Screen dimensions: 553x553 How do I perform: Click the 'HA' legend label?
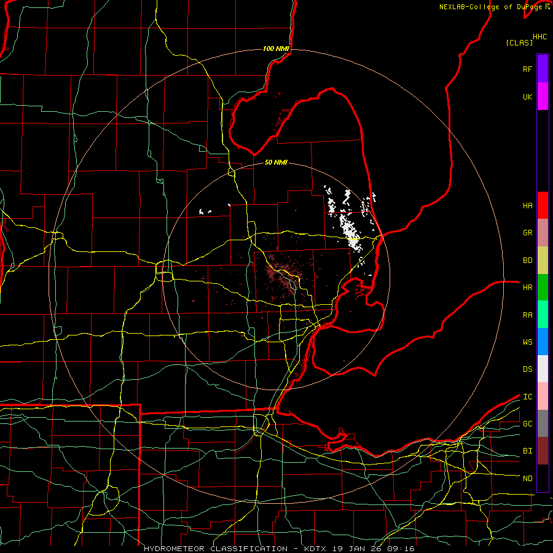pos(527,206)
